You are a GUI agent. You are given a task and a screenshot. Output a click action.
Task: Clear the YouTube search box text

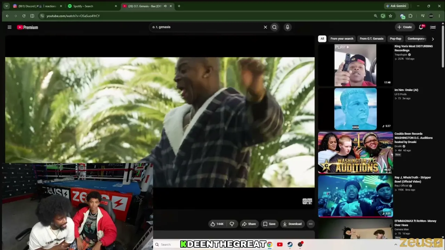(x=265, y=27)
